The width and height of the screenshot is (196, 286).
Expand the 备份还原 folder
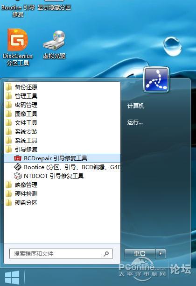click(x=62, y=87)
